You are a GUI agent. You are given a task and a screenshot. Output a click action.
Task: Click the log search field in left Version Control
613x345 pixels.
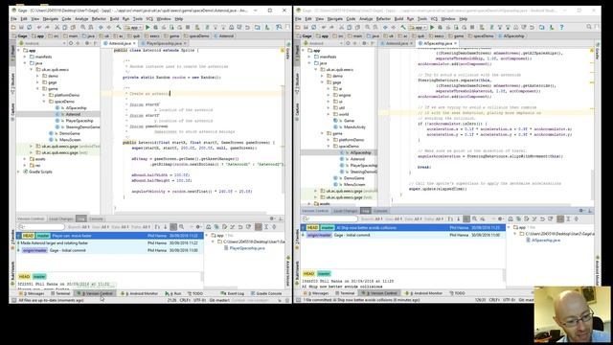coord(41,227)
